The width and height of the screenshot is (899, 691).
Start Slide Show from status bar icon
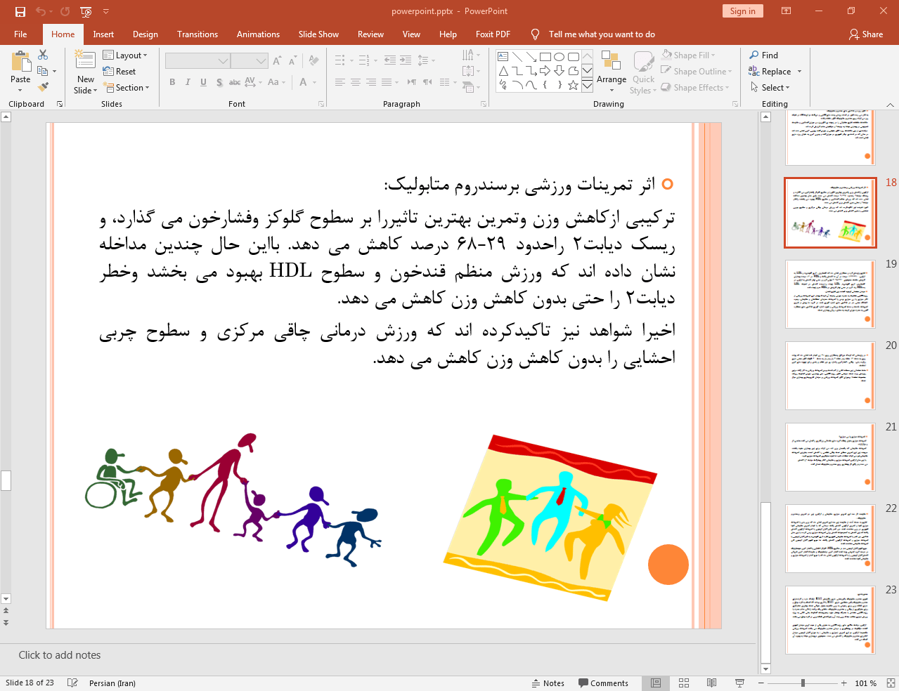tap(739, 683)
